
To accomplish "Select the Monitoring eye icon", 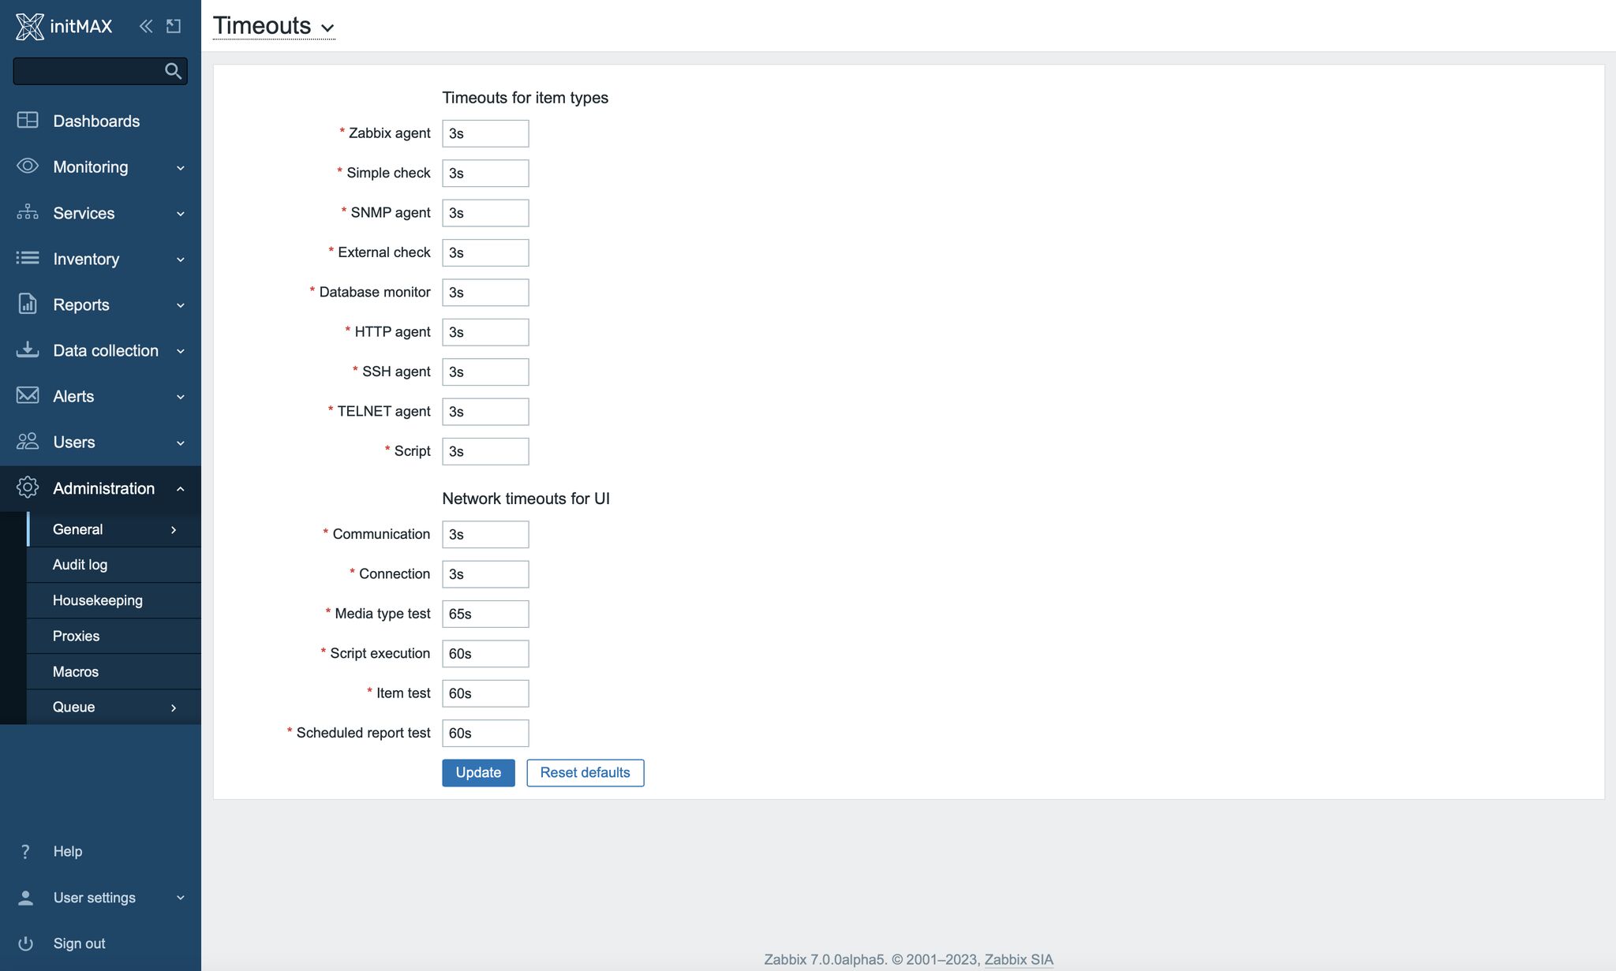I will (x=27, y=166).
